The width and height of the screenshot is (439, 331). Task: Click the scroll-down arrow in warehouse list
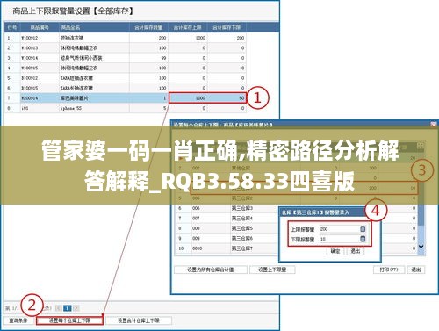pos(421,247)
